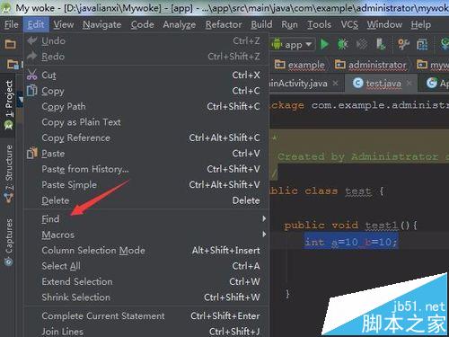Click the administrator breadcrumb folder

pyautogui.click(x=371, y=65)
